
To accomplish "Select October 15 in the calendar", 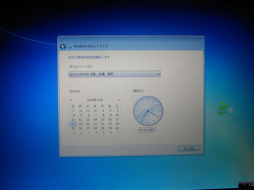I will click(102, 119).
